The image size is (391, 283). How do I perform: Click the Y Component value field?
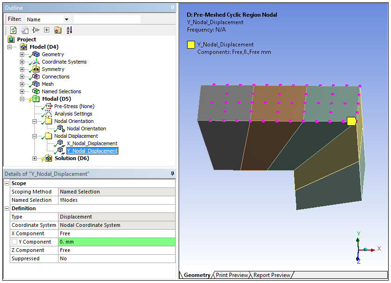click(117, 242)
